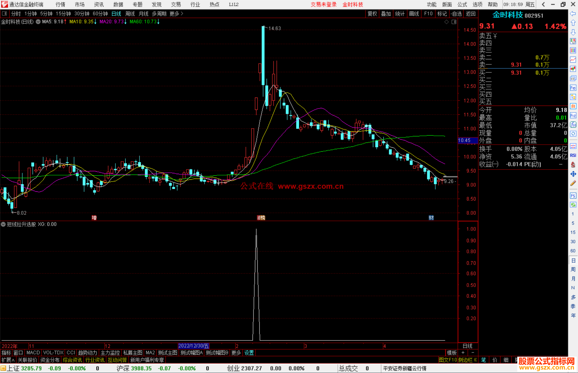
Task: Click the 财 event marker on chart
Action: click(431, 218)
